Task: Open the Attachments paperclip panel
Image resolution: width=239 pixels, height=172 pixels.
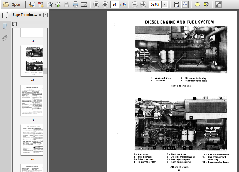Action: pos(5,38)
